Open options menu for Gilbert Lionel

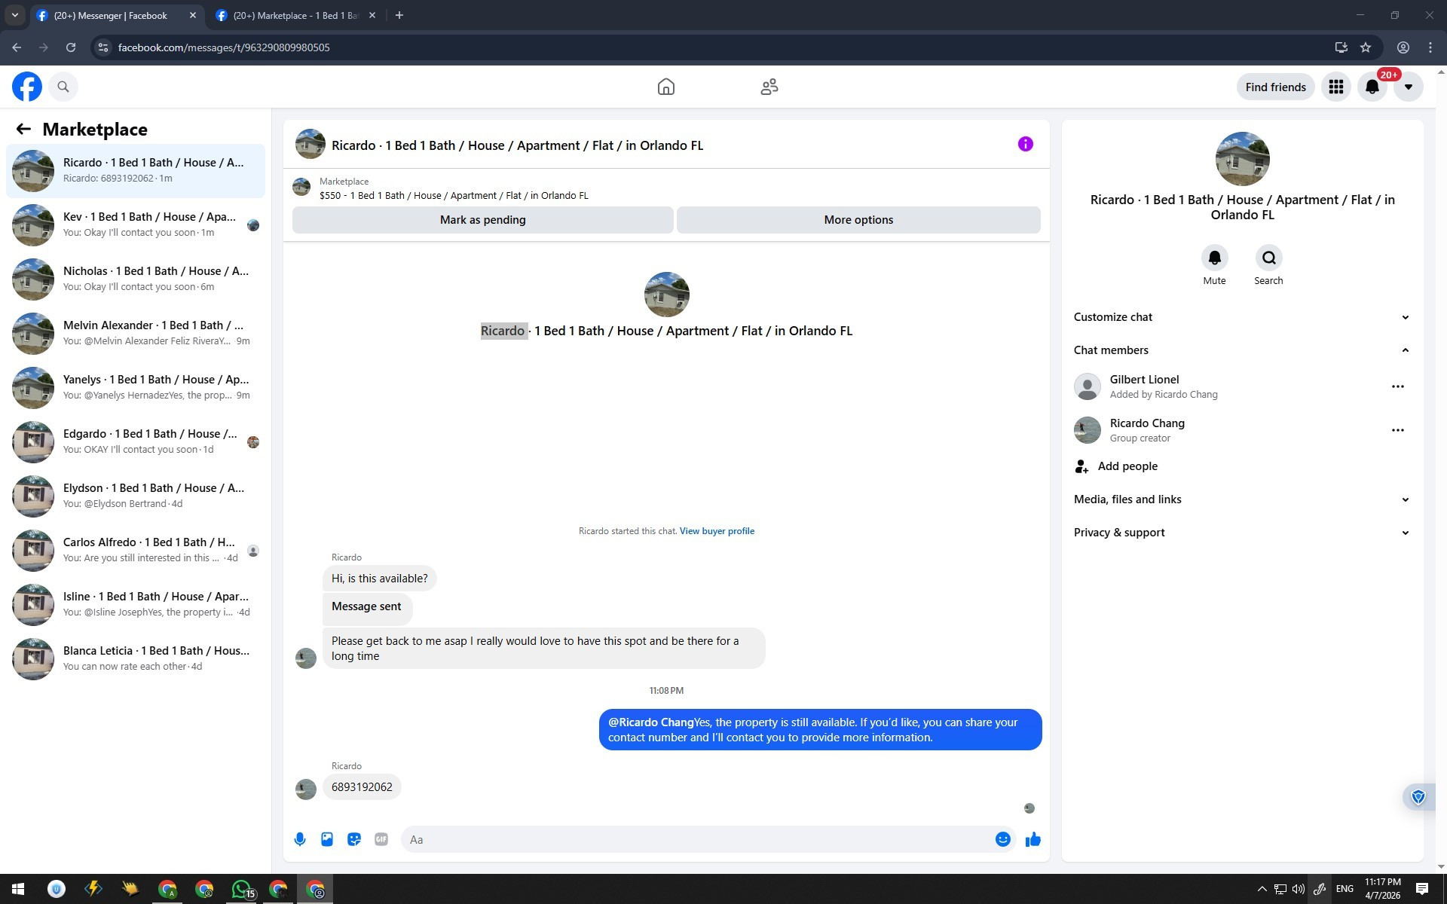1397,386
